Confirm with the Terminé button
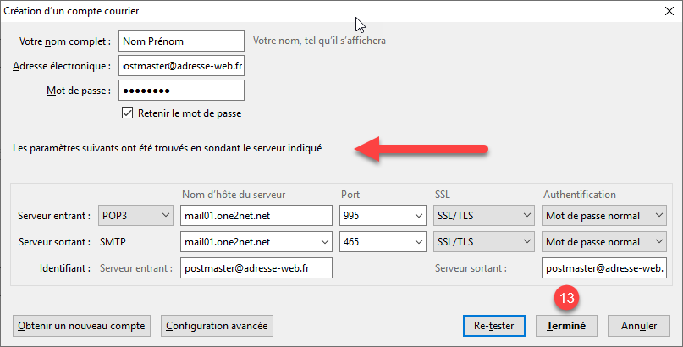The image size is (683, 347). pos(566,326)
